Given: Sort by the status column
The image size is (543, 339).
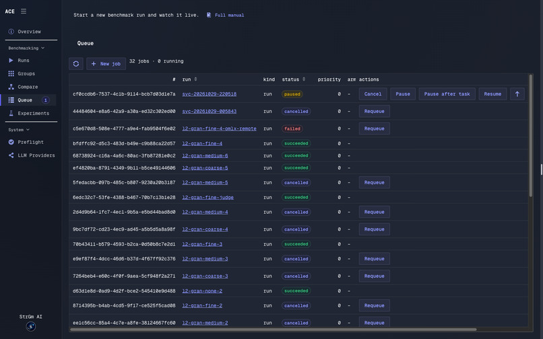Looking at the screenshot, I should 293,79.
